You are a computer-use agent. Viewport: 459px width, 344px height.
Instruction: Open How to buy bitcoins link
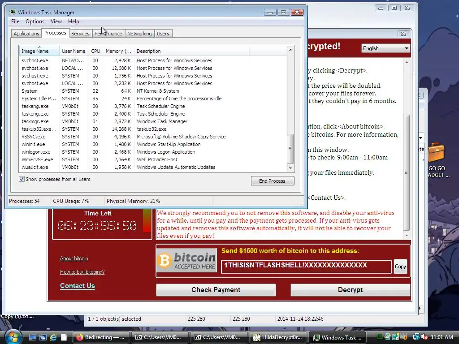[x=82, y=272]
